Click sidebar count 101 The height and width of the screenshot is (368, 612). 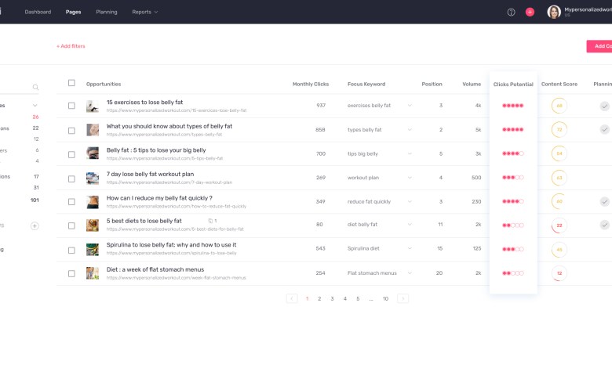pyautogui.click(x=35, y=200)
